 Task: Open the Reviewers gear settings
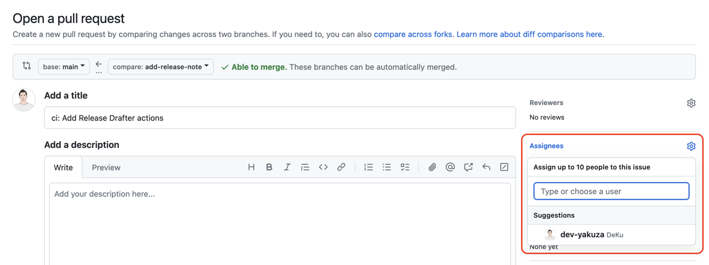tap(691, 103)
